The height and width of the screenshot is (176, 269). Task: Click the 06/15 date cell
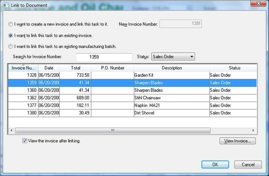pyautogui.click(x=49, y=75)
